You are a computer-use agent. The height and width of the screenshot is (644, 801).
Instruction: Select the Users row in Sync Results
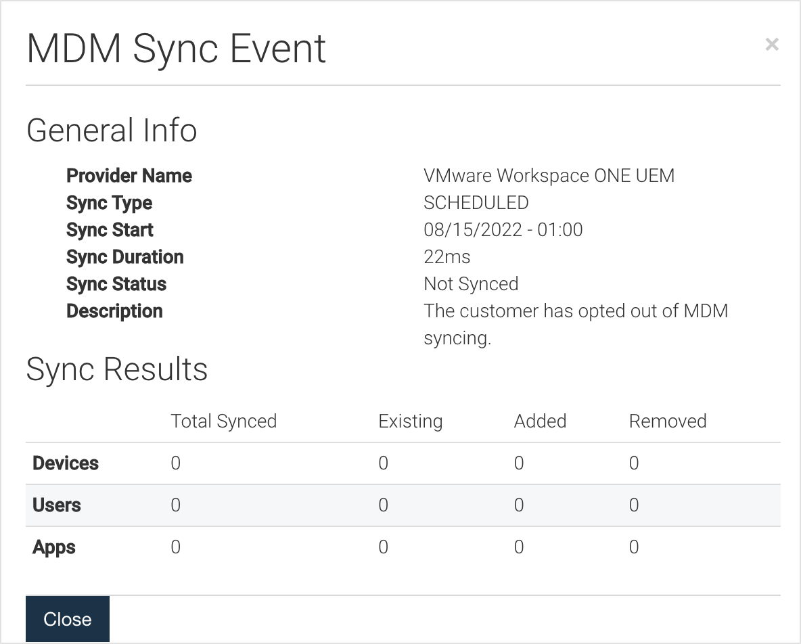[x=57, y=505]
